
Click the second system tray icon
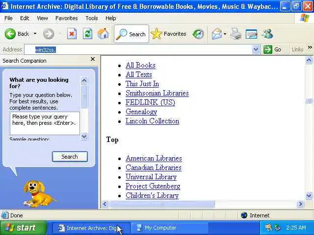point(277,228)
